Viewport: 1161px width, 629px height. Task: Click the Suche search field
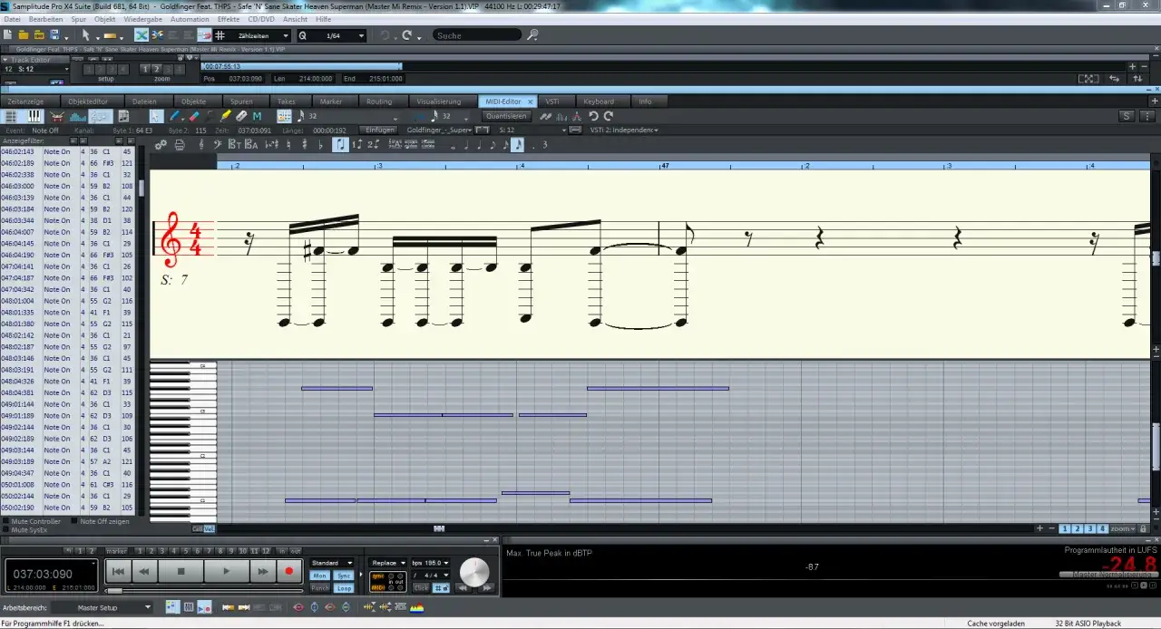477,35
